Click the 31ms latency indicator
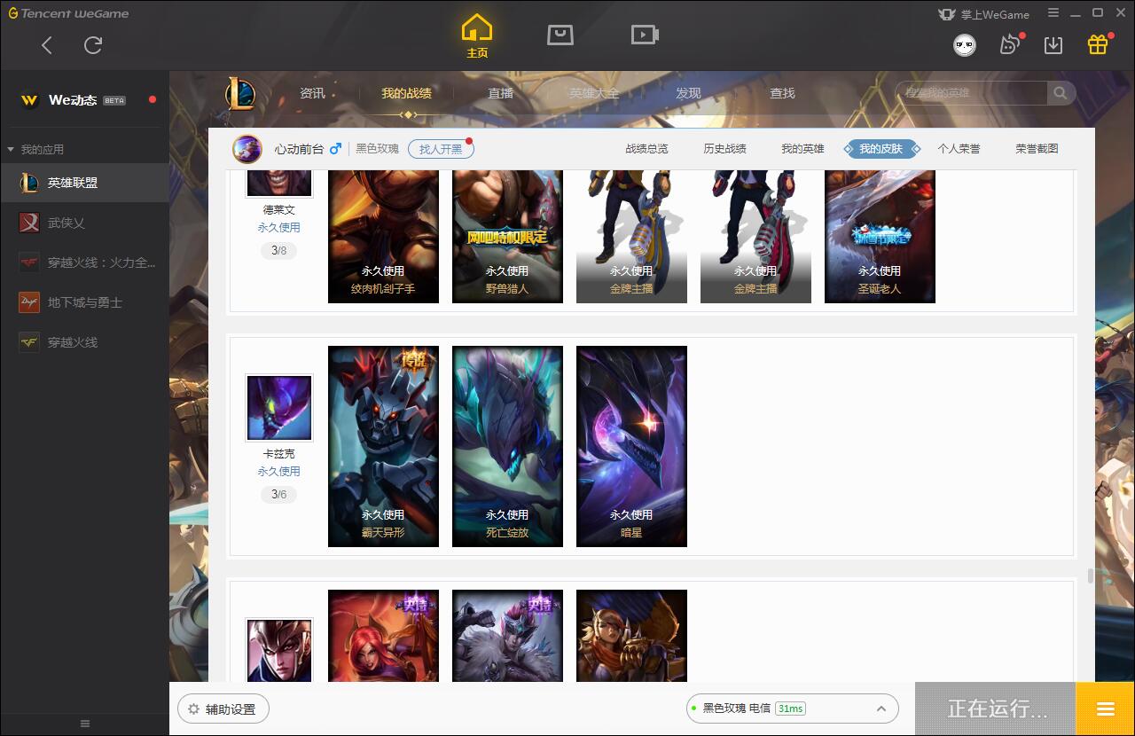Image resolution: width=1135 pixels, height=736 pixels. (x=790, y=709)
